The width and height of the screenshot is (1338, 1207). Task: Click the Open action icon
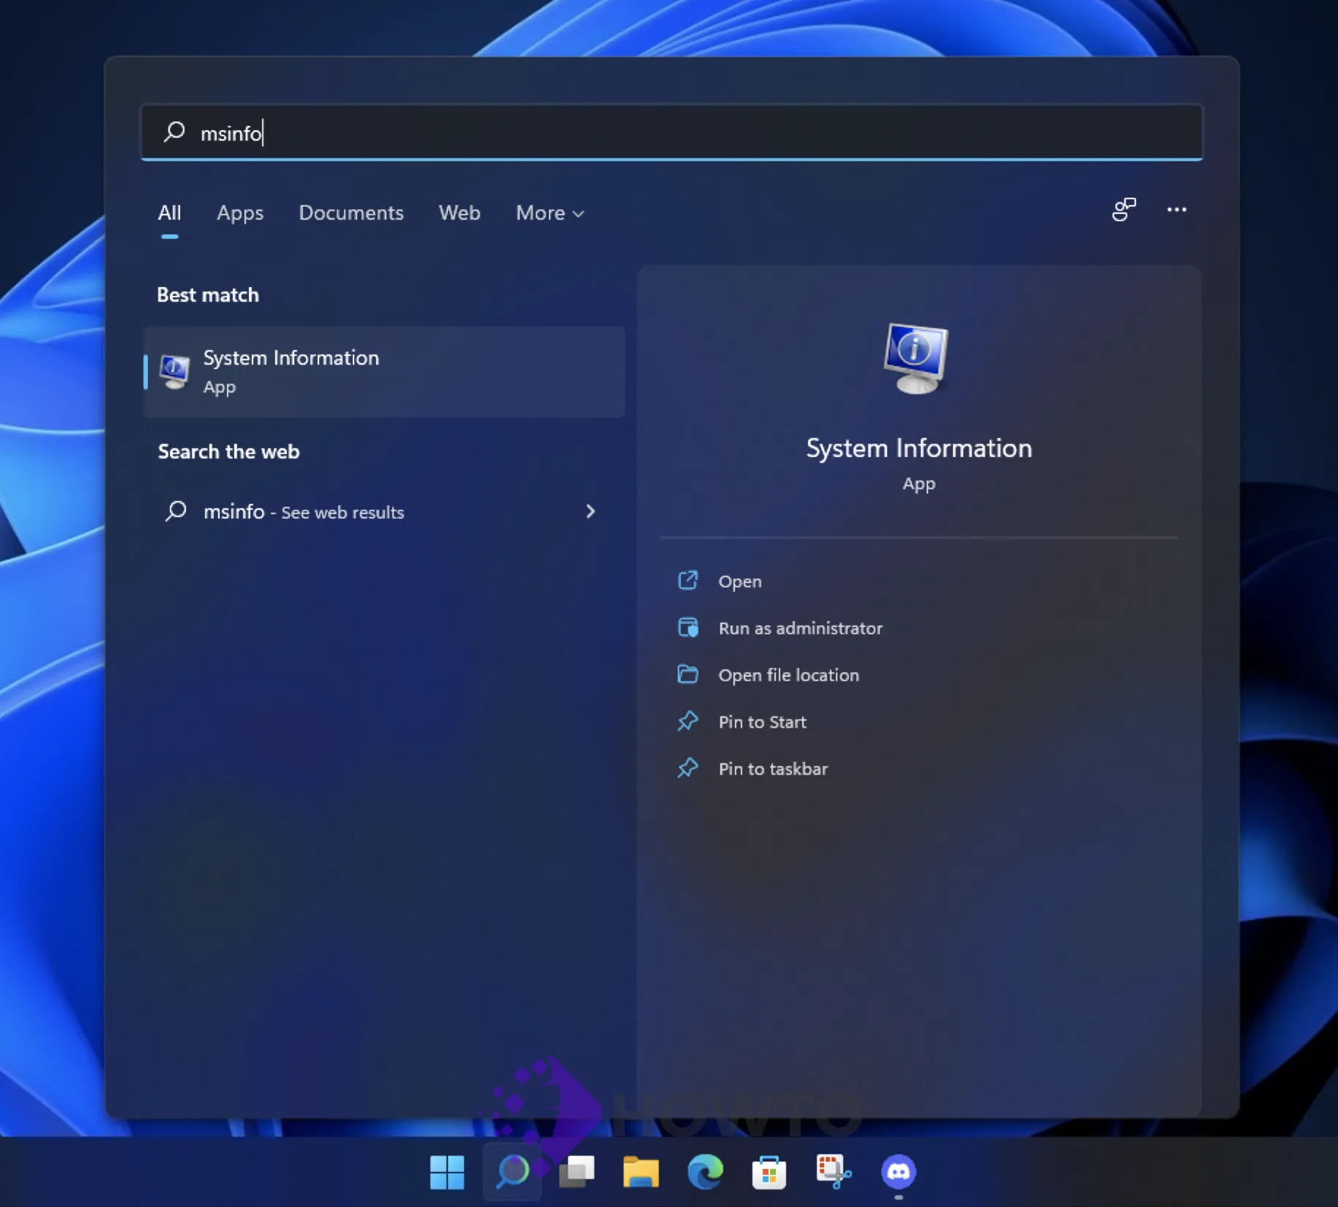[x=687, y=581]
